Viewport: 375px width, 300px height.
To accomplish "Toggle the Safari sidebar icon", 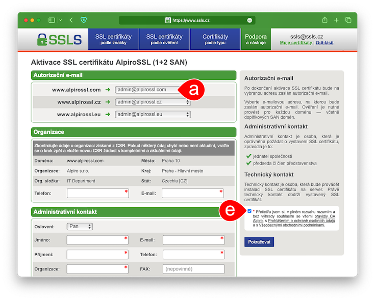I will pyautogui.click(x=52, y=20).
